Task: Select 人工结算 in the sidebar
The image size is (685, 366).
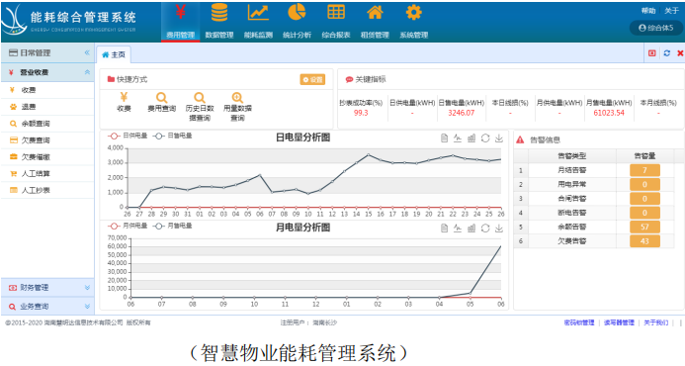Action: (47, 173)
